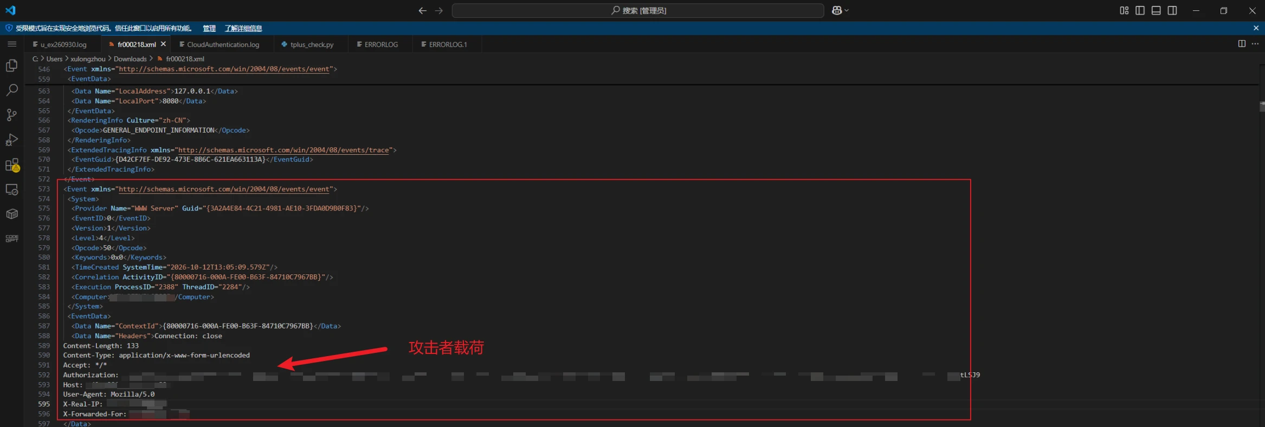The image size is (1265, 427).
Task: Minimize the VS Code window
Action: tap(1196, 10)
